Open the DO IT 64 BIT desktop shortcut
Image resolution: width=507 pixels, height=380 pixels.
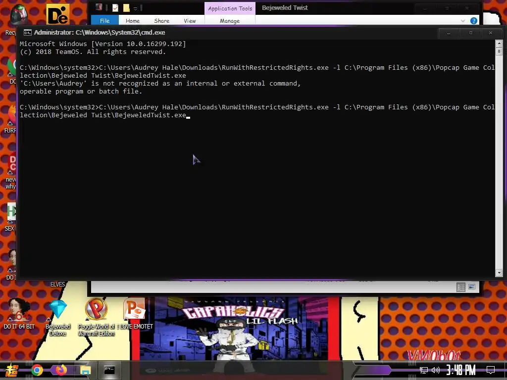pyautogui.click(x=19, y=313)
